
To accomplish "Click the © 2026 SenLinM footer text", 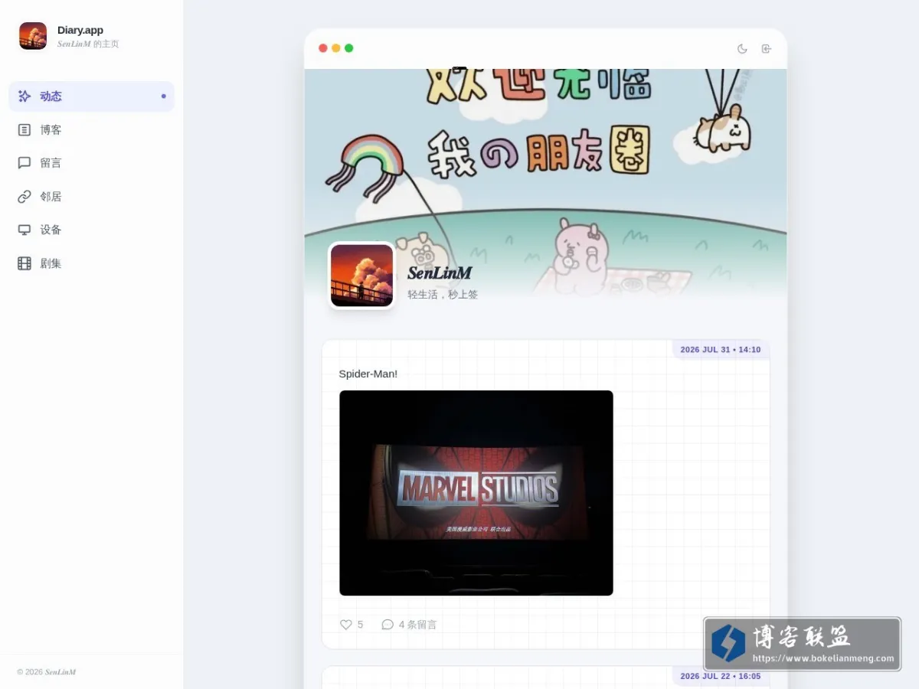I will (x=47, y=672).
